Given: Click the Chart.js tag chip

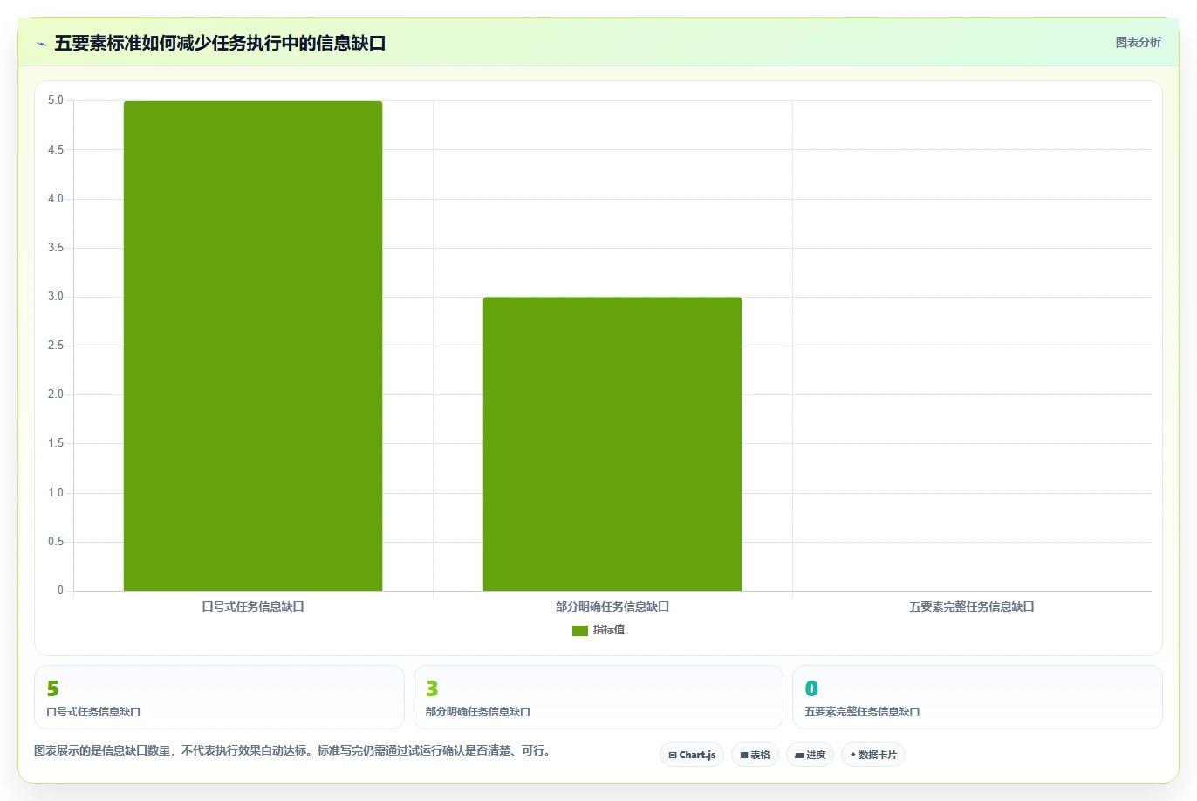Looking at the screenshot, I should click(x=692, y=755).
